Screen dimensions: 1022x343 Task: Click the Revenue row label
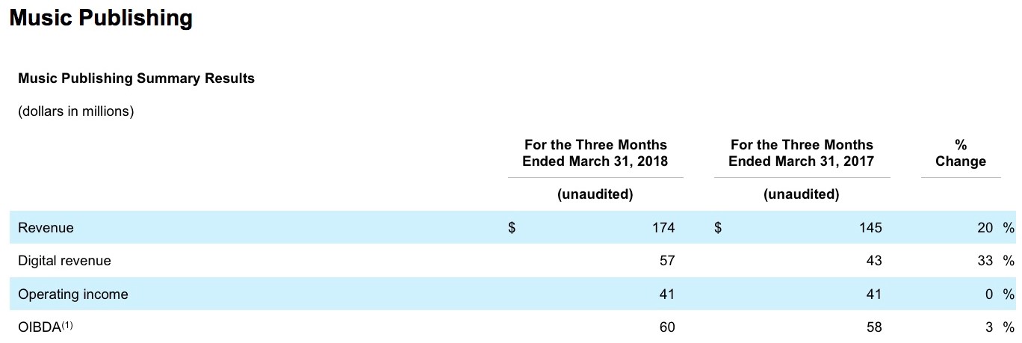click(46, 228)
